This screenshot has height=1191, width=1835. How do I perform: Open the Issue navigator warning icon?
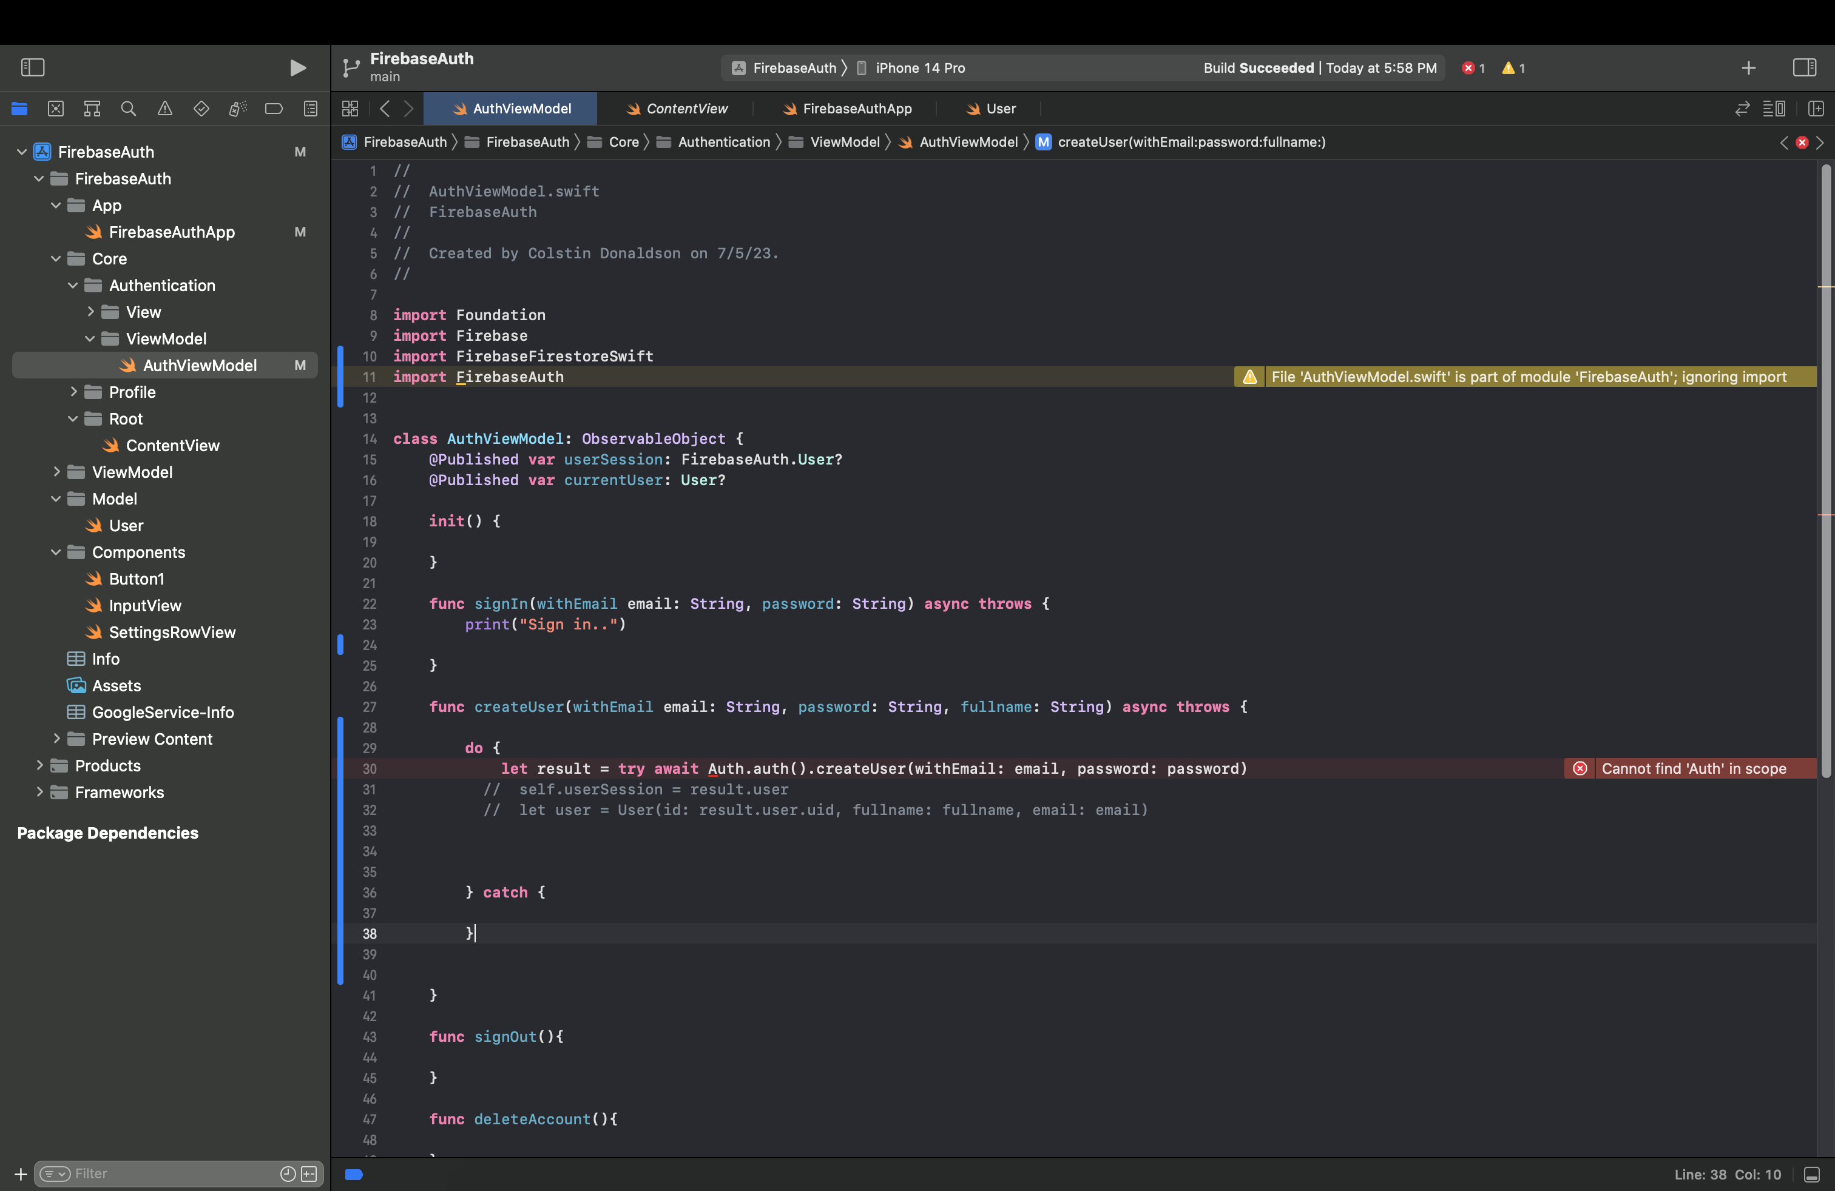165,109
